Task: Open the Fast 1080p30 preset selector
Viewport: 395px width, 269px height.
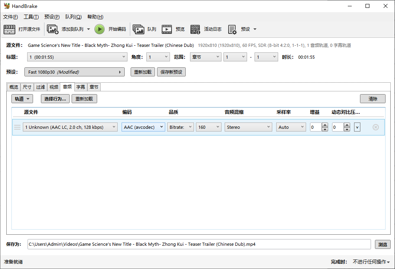Action: click(74, 72)
